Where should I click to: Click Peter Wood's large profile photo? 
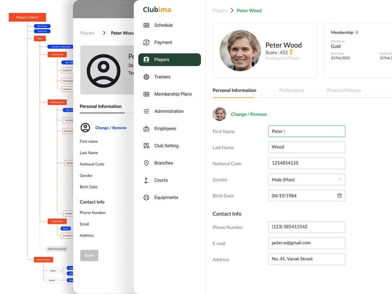tap(240, 51)
